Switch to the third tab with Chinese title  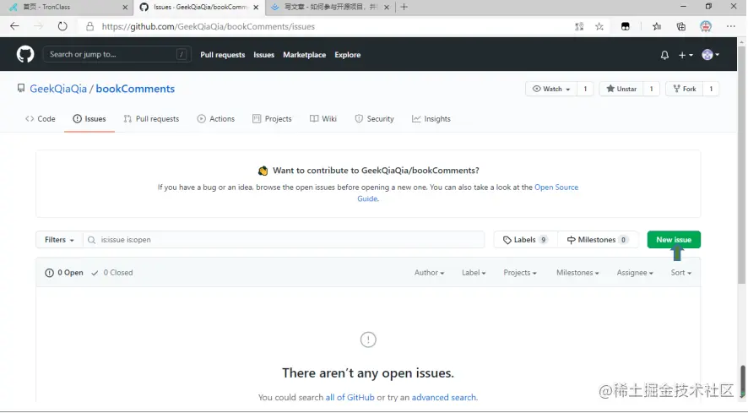click(330, 7)
